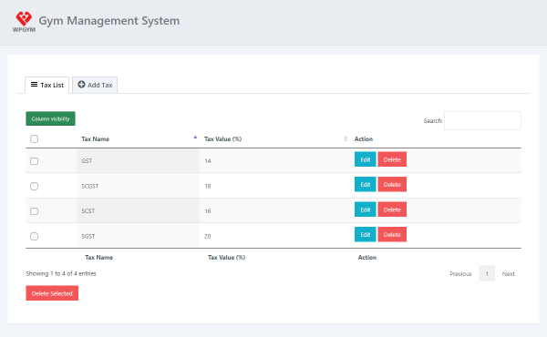Check the SCST row checkbox
Screen dimensions: 547x337
coord(35,211)
